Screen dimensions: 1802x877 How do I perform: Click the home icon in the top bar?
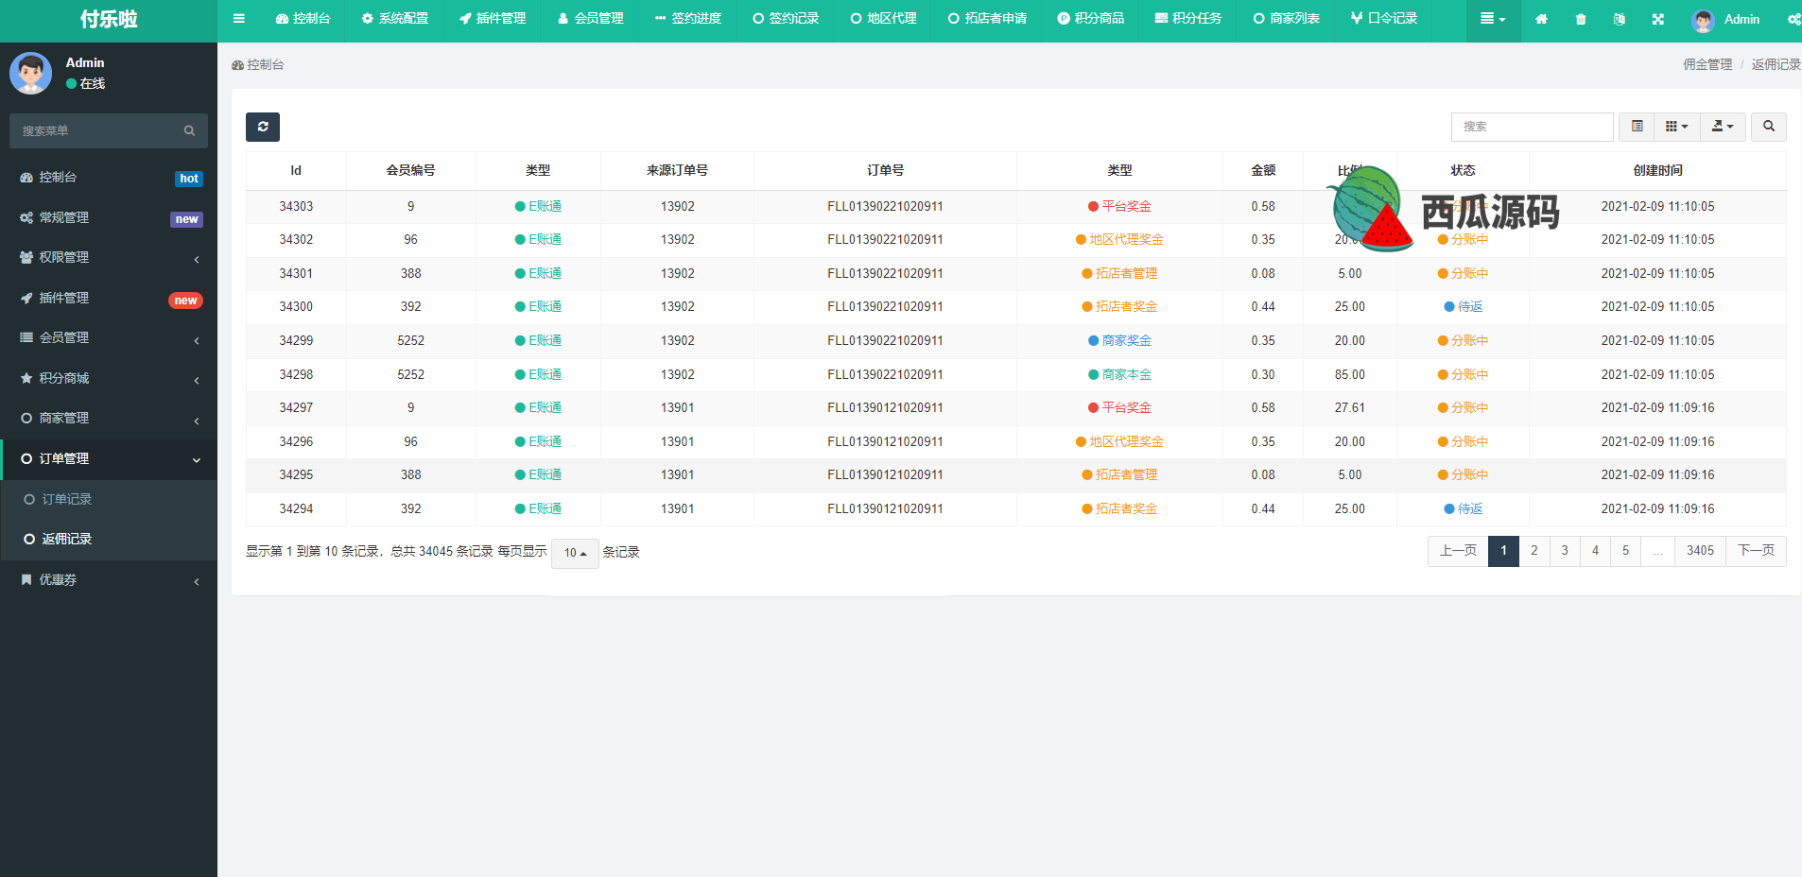(x=1541, y=19)
